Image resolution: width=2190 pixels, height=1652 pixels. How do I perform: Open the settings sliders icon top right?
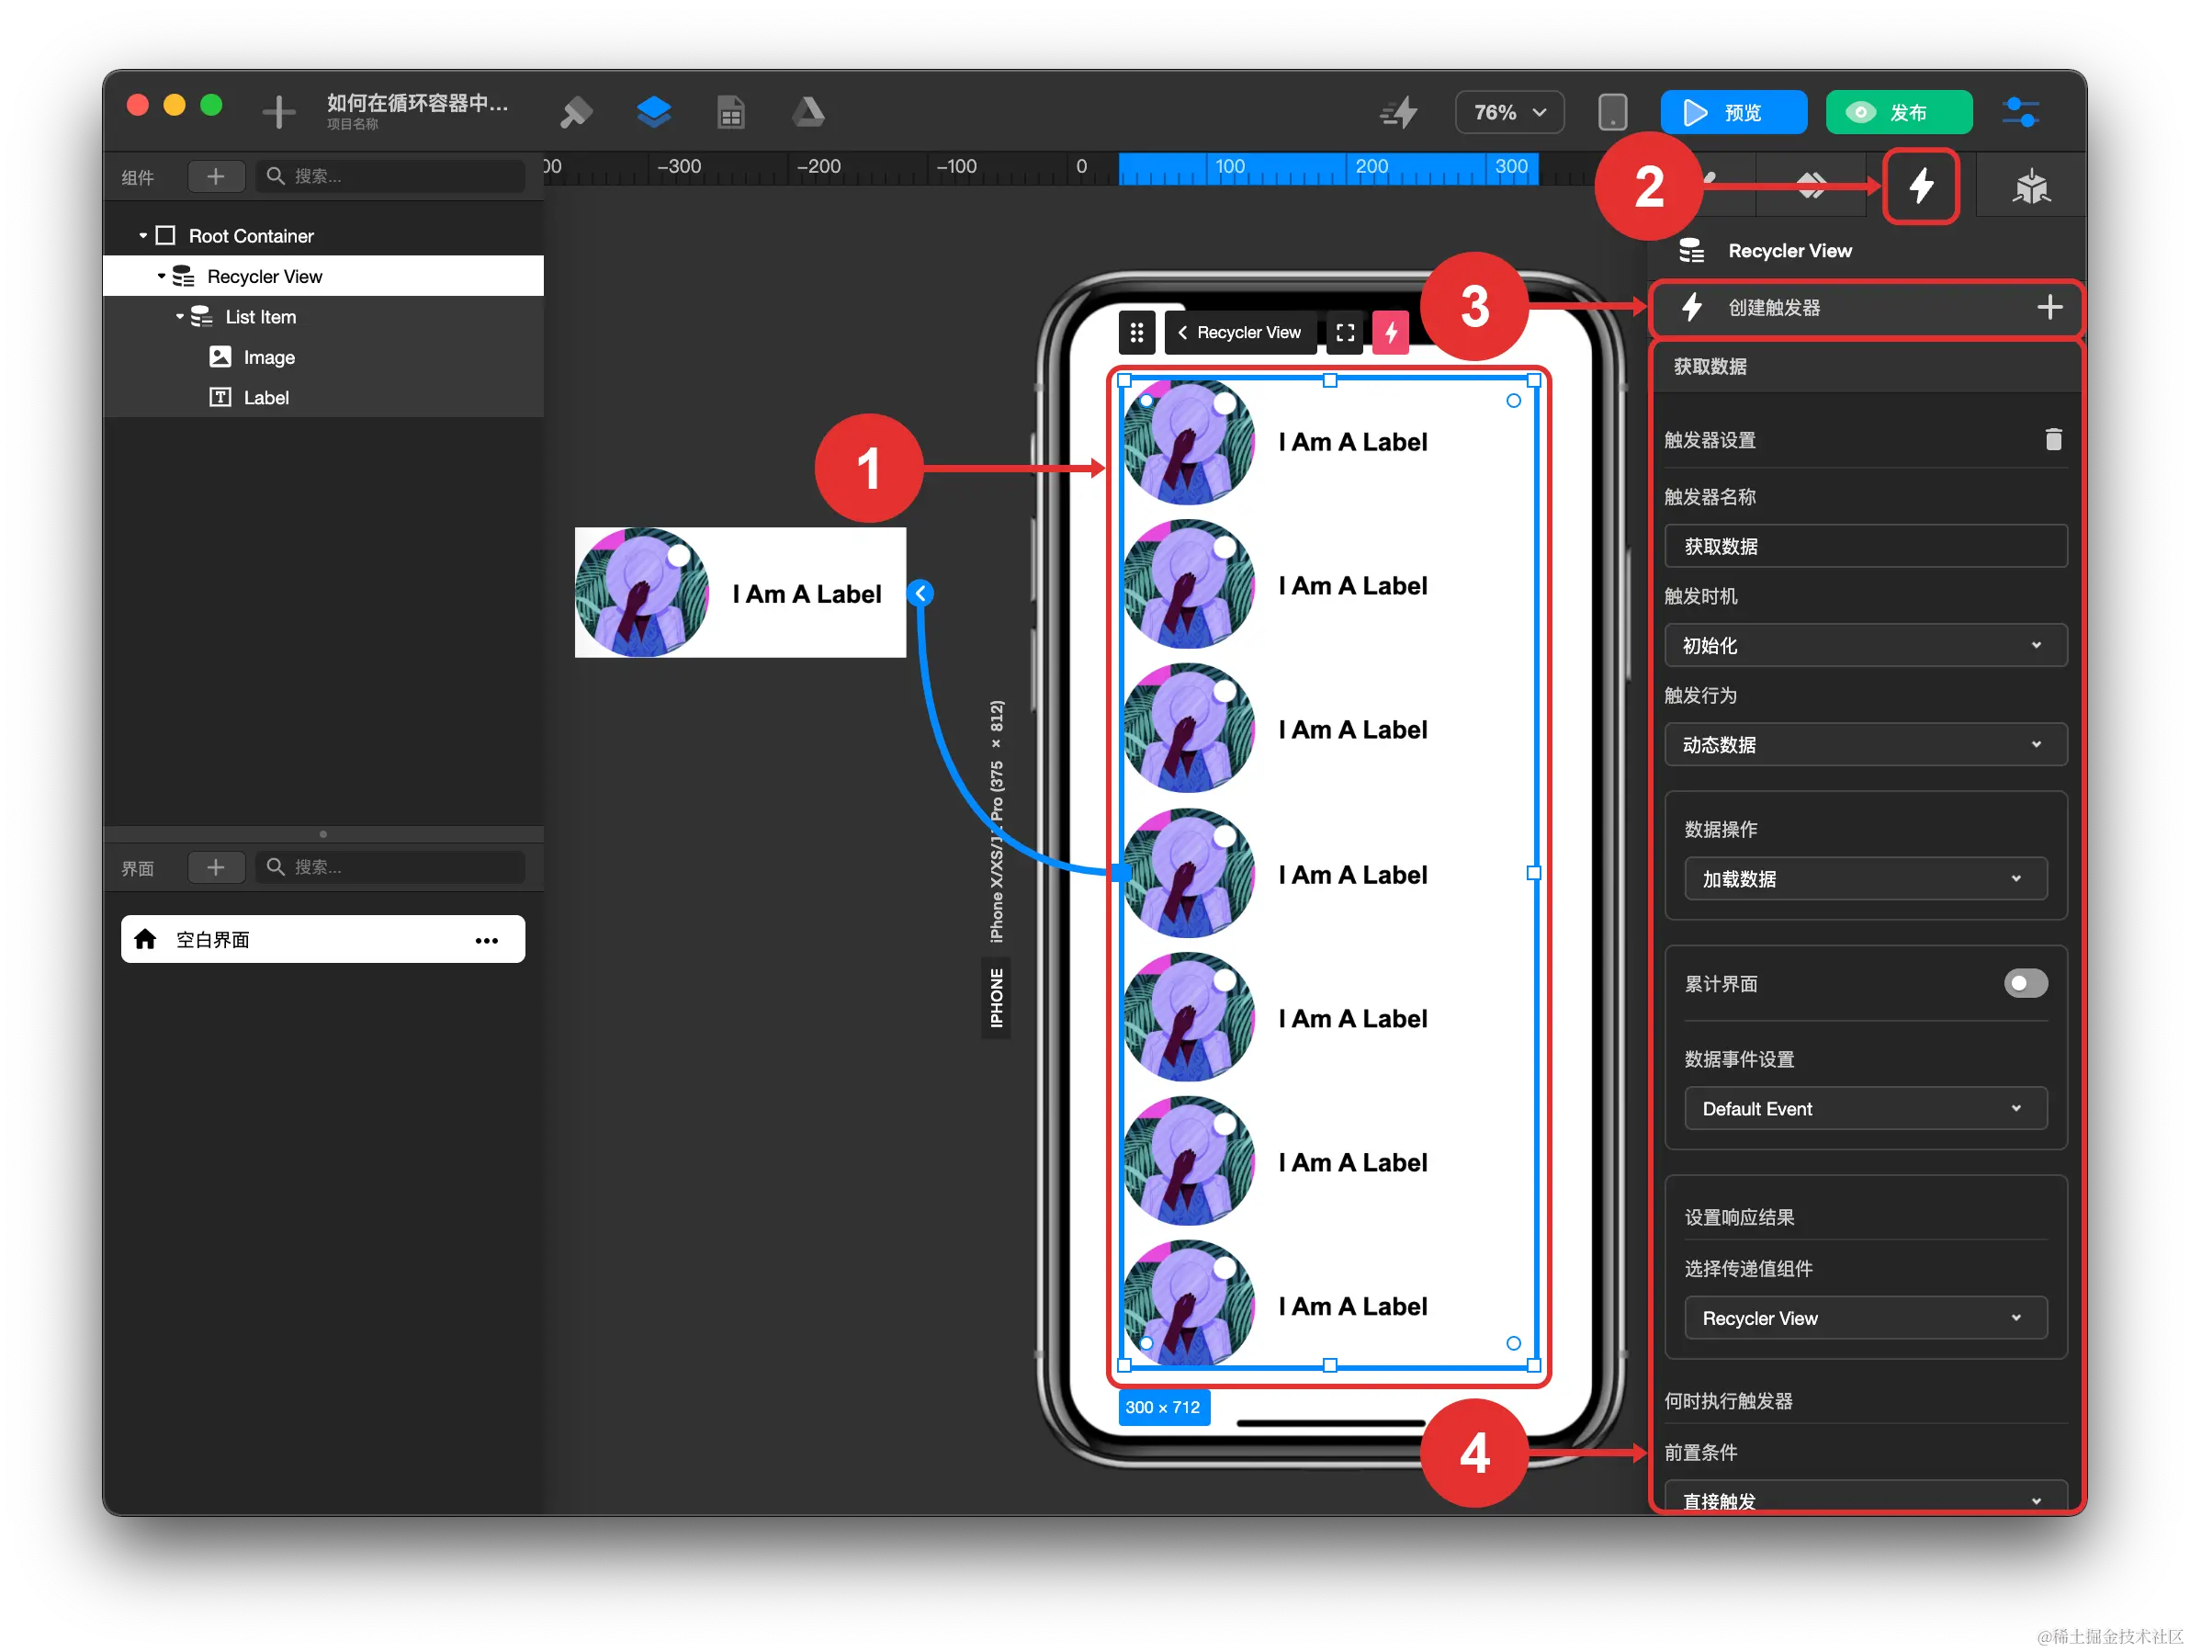click(2020, 112)
